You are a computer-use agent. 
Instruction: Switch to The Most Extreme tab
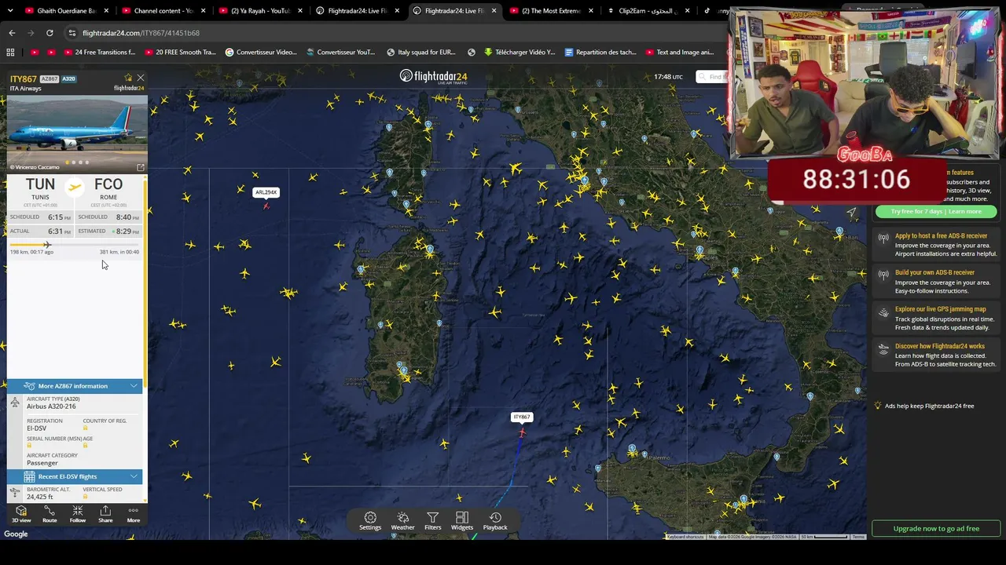click(550, 11)
